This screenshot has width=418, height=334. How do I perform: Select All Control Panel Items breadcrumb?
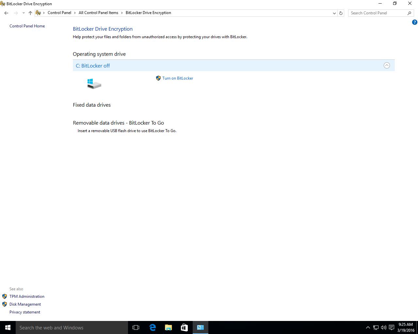tap(98, 13)
